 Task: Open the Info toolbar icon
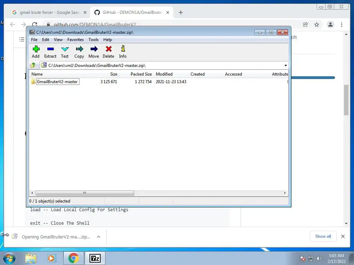pyautogui.click(x=123, y=52)
